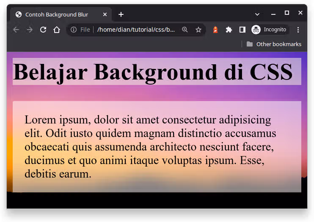Click the forward navigation arrow
314x222 pixels.
(30, 30)
